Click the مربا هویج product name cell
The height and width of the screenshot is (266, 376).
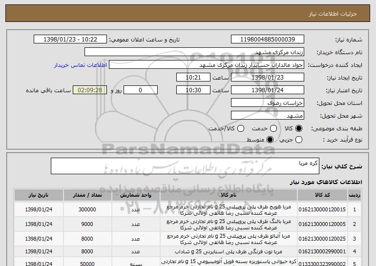pos(229,210)
